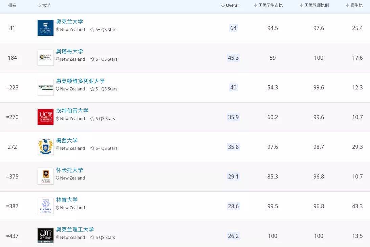Open the 怀卡托大学 link
This screenshot has width=370, height=247.
tap(70, 170)
